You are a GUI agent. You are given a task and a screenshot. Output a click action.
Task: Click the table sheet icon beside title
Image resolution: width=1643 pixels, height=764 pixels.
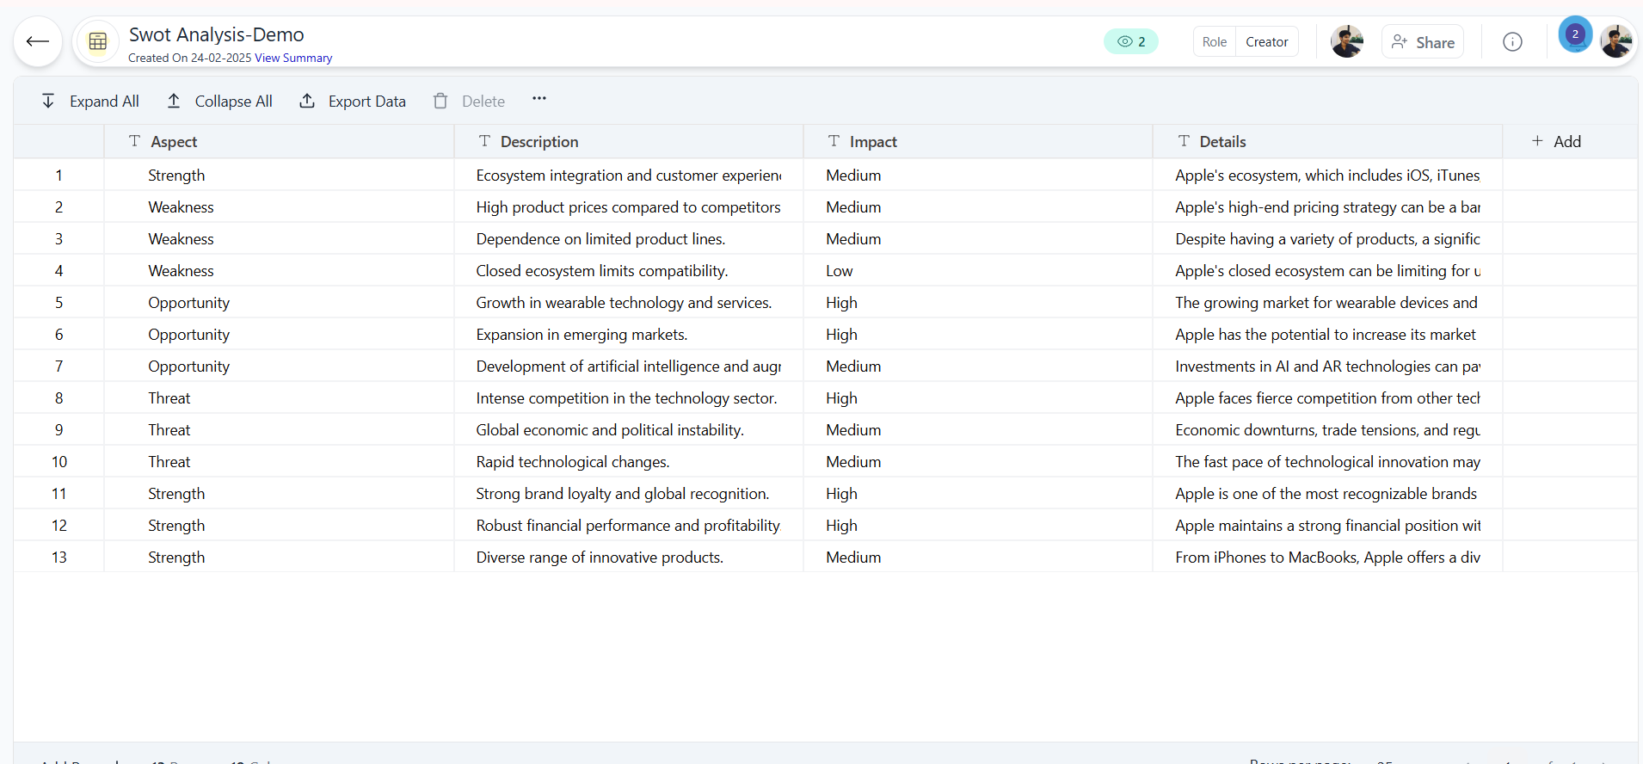[x=98, y=41]
